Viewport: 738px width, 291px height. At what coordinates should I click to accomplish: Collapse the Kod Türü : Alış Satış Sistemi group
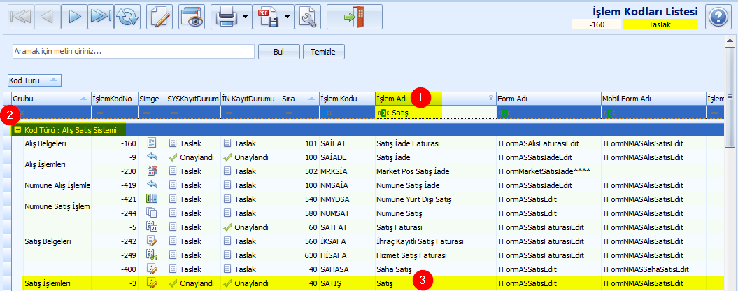(17, 129)
